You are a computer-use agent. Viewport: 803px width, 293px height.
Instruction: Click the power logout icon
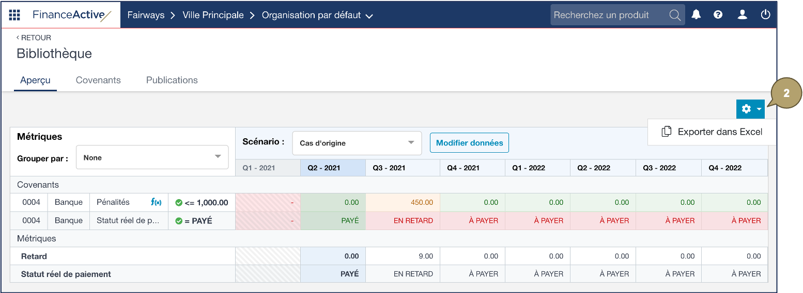[765, 15]
